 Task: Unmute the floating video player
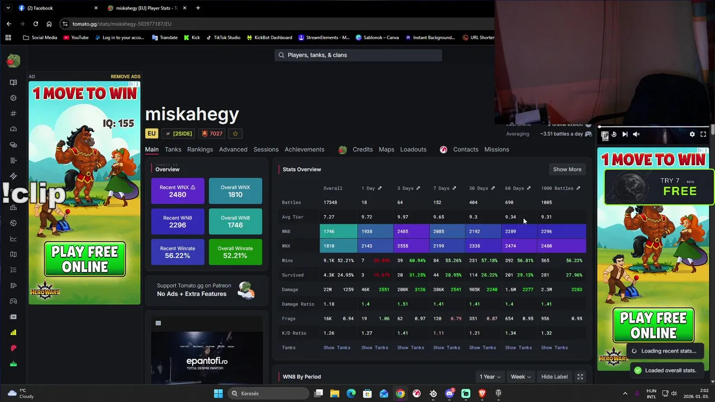(636, 134)
